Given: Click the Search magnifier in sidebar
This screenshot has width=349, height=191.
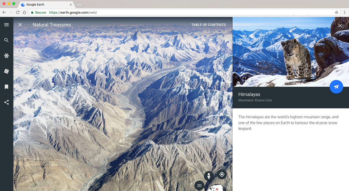Looking at the screenshot, I should (6, 40).
